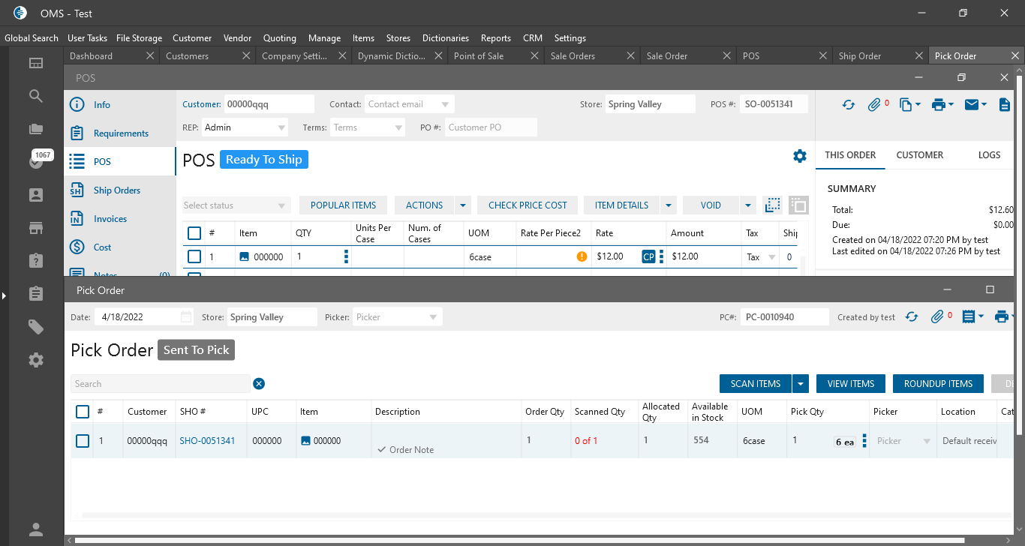The height and width of the screenshot is (546, 1025).
Task: Click the SCAN ITEMS button
Action: point(756,384)
